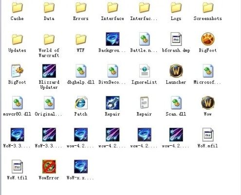The image size is (241, 195).
Task: Select the bfcrash.dmp file
Action: click(x=176, y=39)
